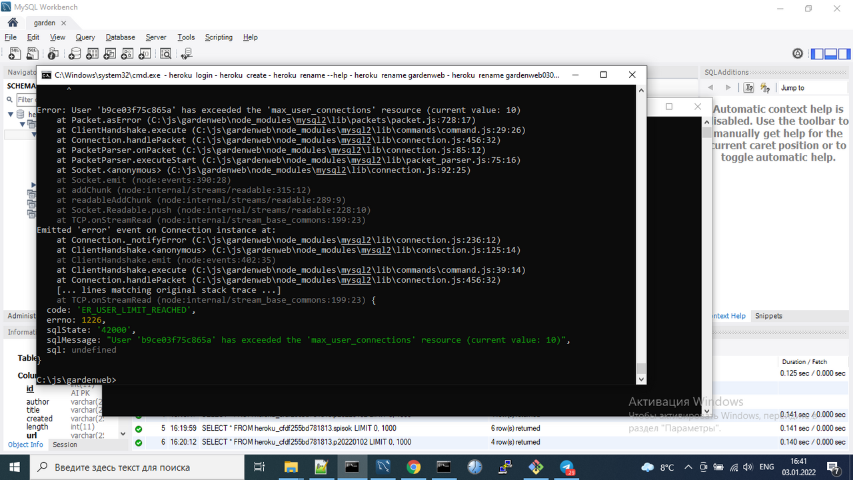Switch to the Object Info tab
The height and width of the screenshot is (480, 853).
coord(25,445)
